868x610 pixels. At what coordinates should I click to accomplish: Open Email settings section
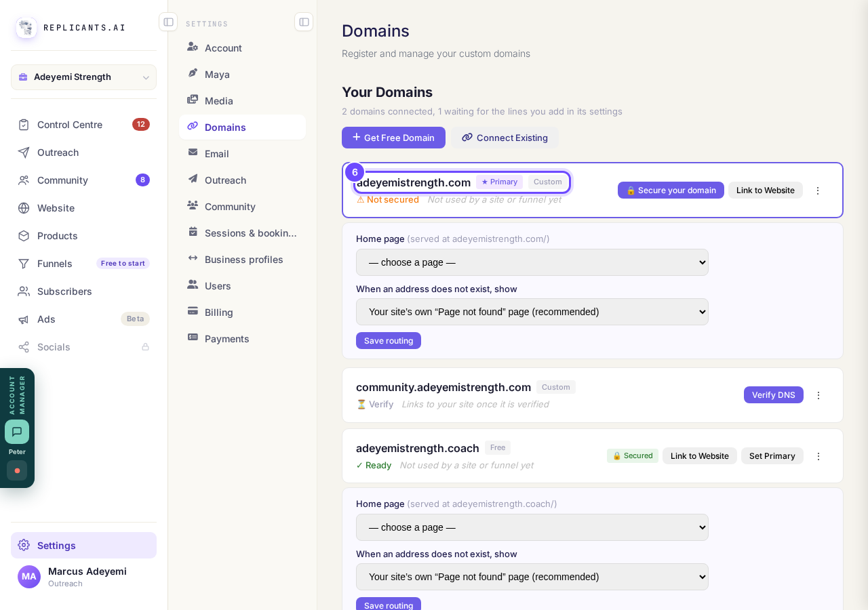(242, 154)
